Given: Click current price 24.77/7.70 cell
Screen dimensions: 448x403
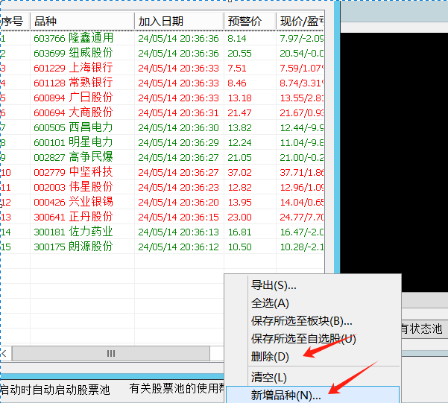Looking at the screenshot, I should tap(301, 217).
